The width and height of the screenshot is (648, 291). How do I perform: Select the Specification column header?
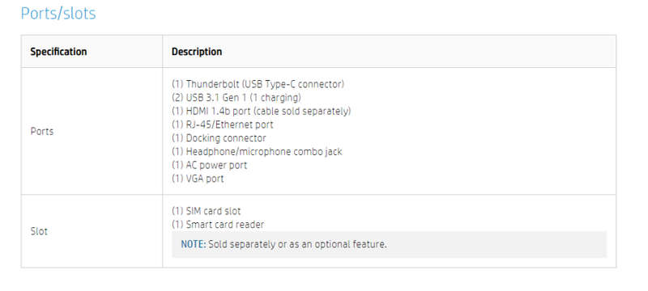58,52
